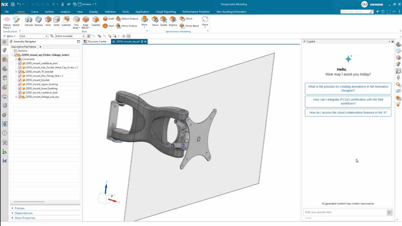This screenshot has width=402, height=226.
Task: Switch to the Discovery Center tab
Action: point(97,42)
